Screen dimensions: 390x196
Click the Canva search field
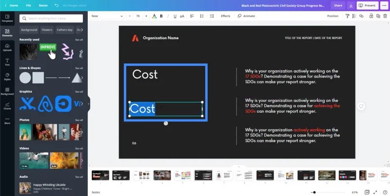[51, 19]
